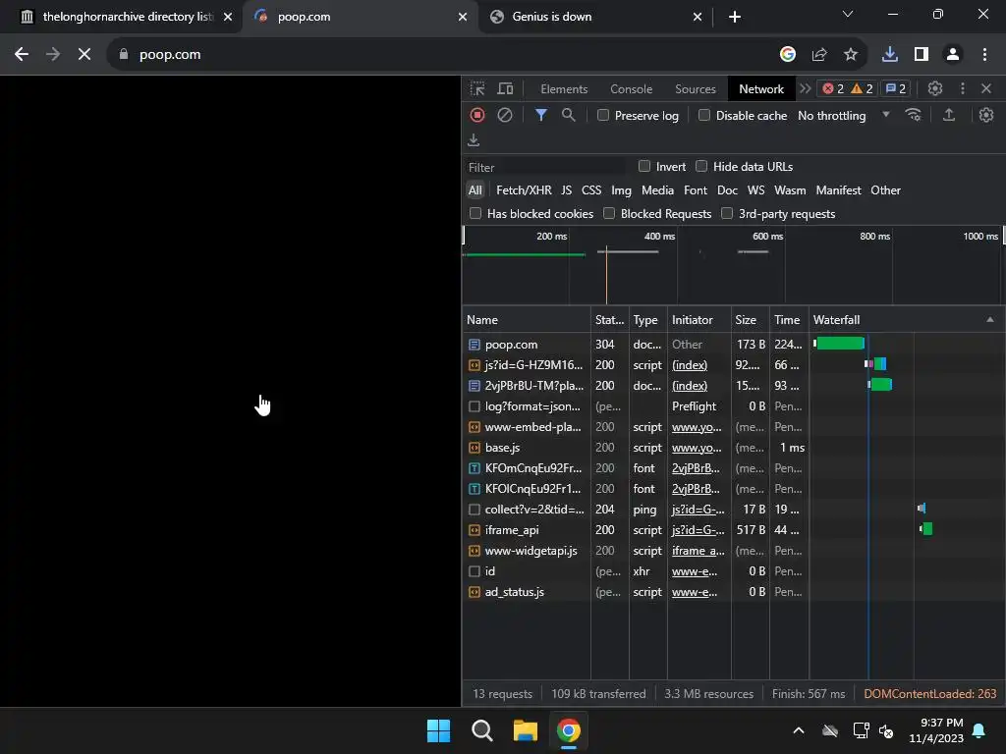This screenshot has width=1006, height=754.
Task: Open the Chrome profile avatar
Action: click(953, 55)
